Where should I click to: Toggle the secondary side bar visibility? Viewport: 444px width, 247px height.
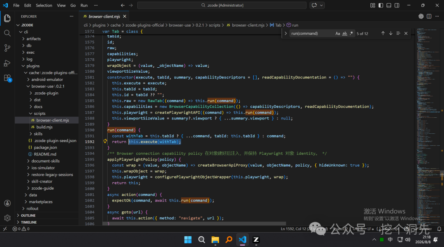(x=397, y=5)
